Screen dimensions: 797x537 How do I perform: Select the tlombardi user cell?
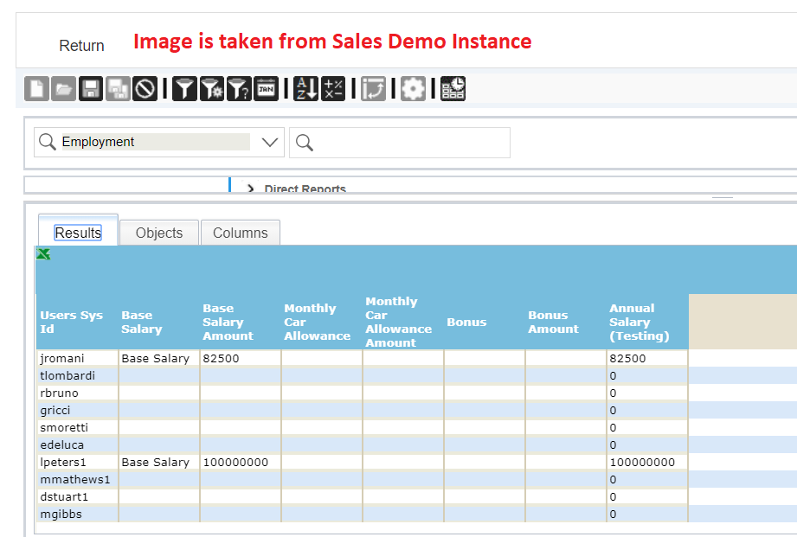pyautogui.click(x=77, y=375)
